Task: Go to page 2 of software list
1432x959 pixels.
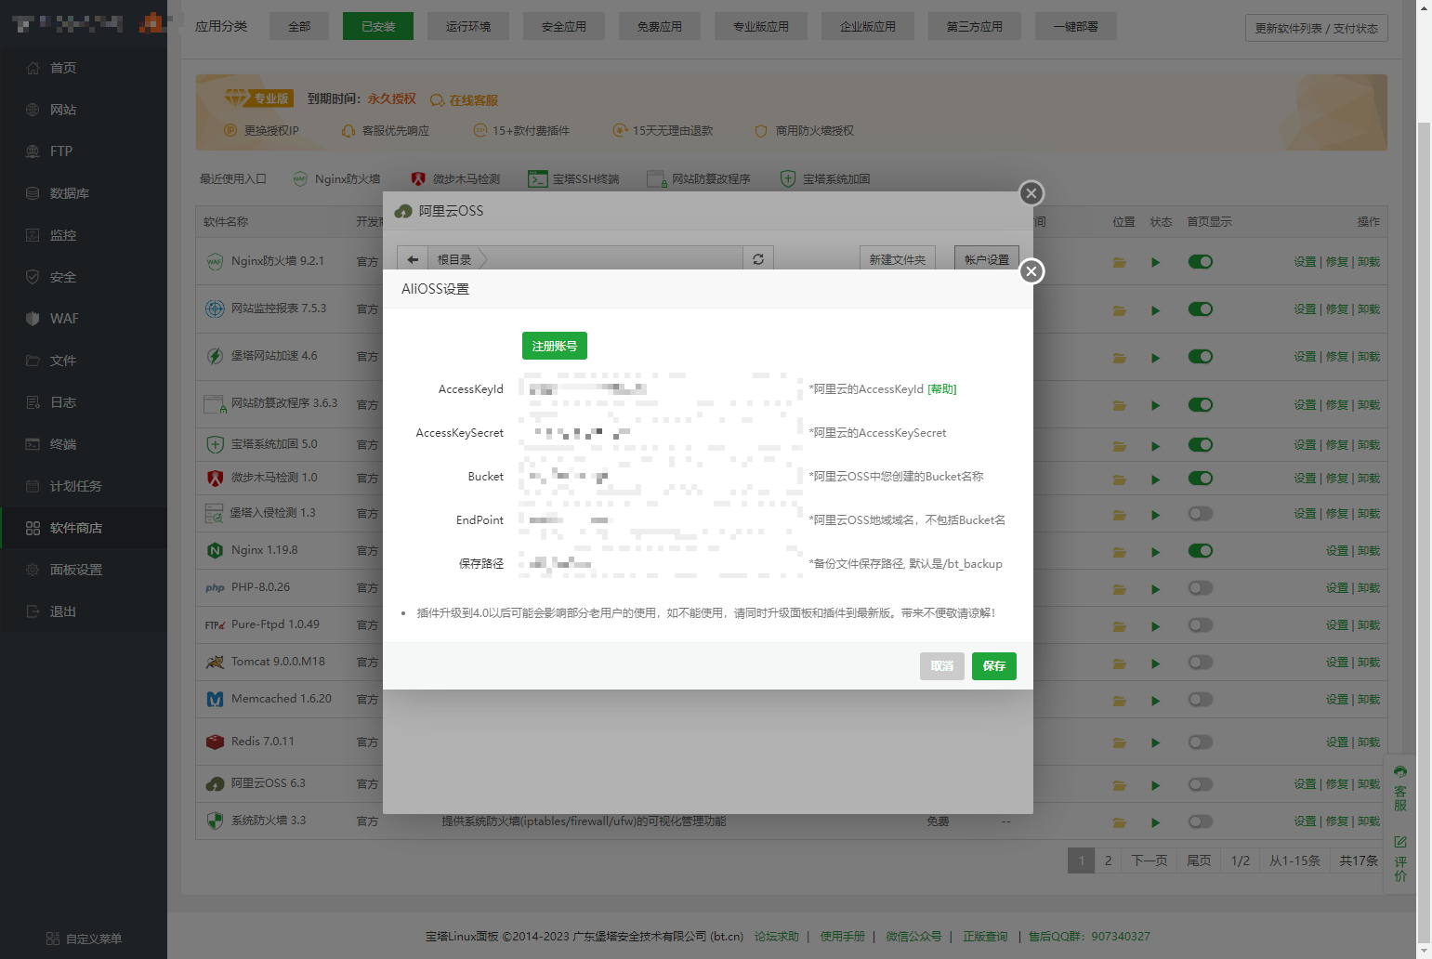Action: (x=1108, y=860)
